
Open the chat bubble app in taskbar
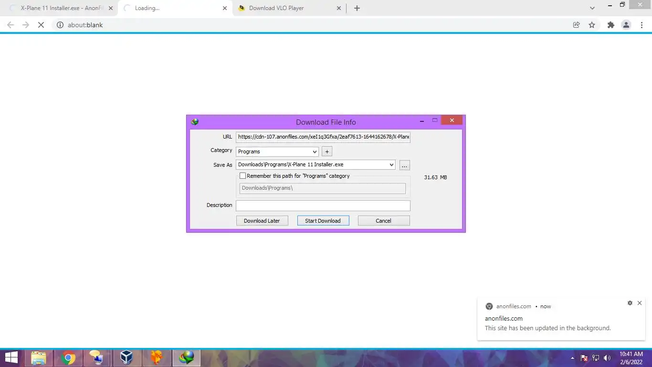97,357
